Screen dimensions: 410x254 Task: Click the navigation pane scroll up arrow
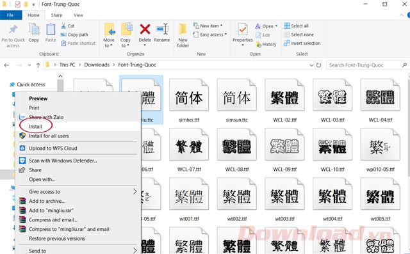click(60, 77)
